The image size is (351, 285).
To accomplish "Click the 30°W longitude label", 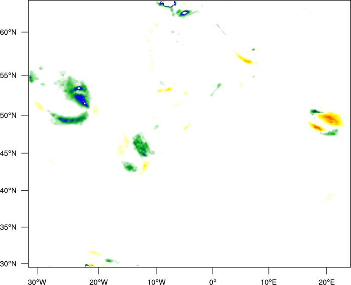I will tap(37, 282).
